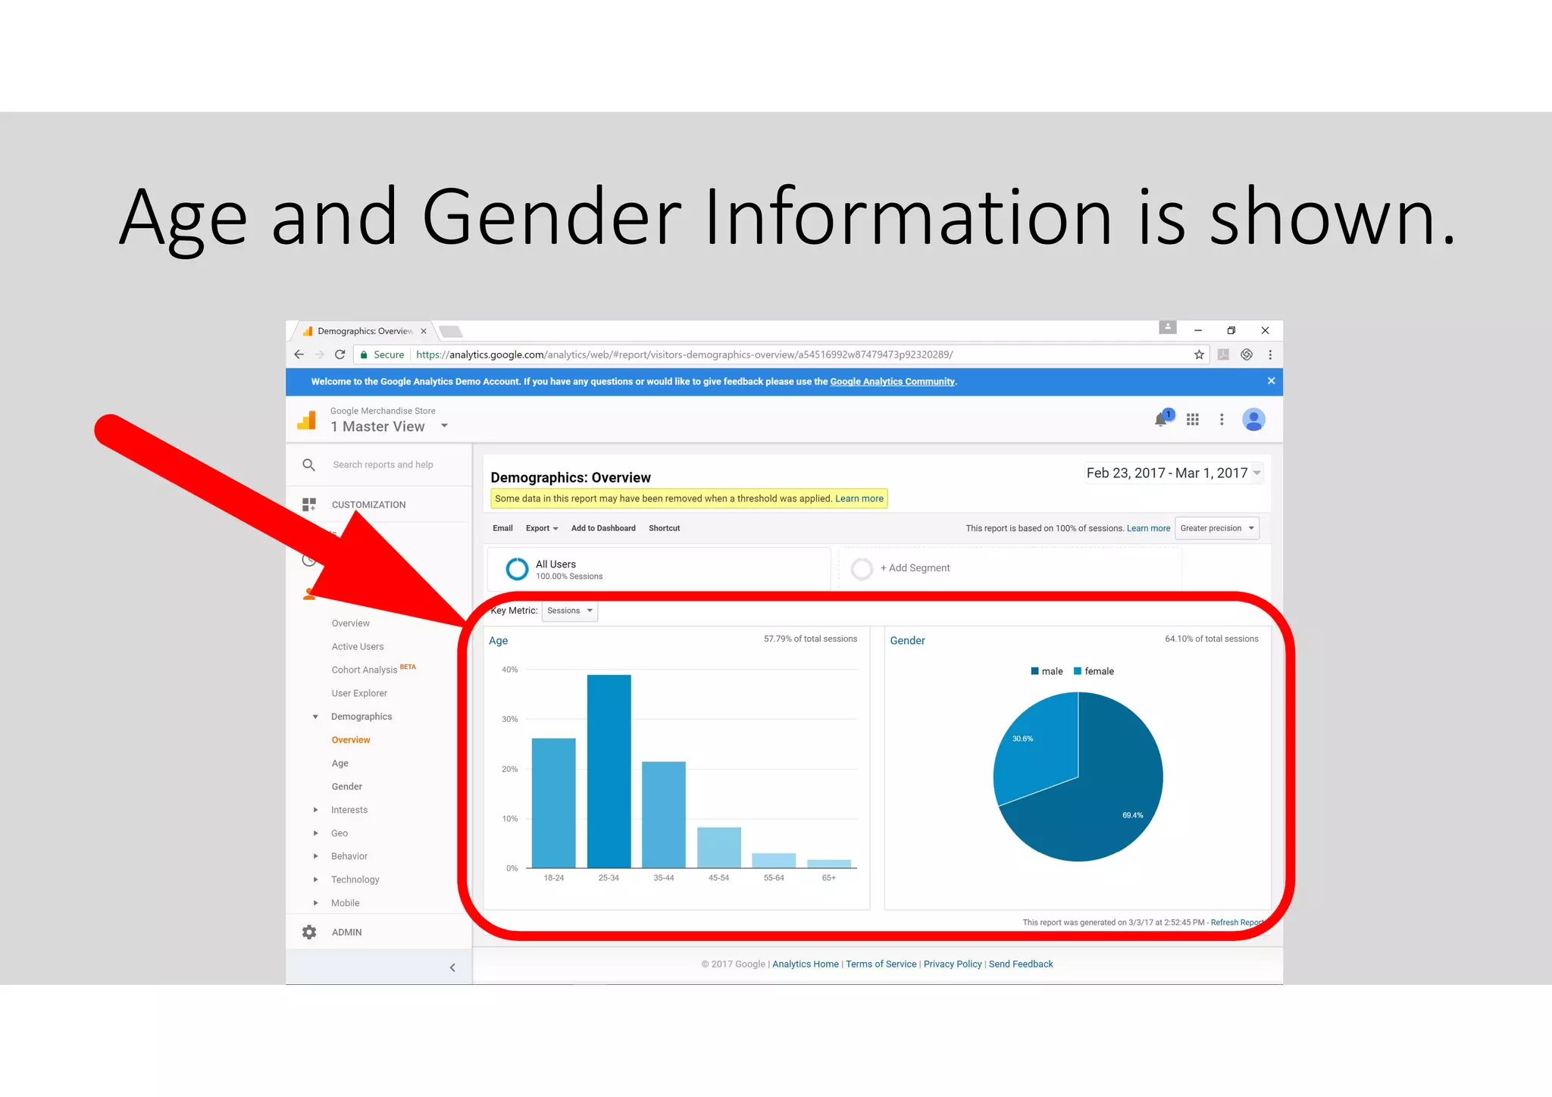Click the All Users segment circle
Viewport: 1552px width, 1097px height.
pyautogui.click(x=517, y=569)
